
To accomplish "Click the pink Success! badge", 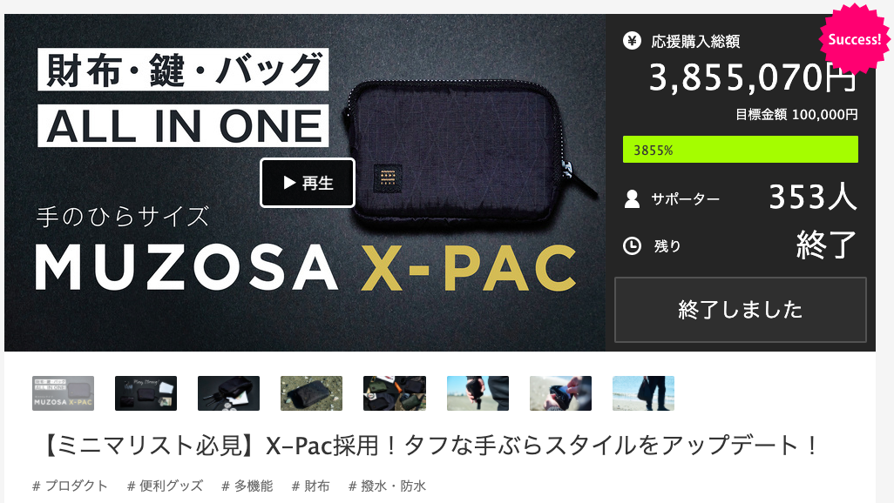I will 854,39.
